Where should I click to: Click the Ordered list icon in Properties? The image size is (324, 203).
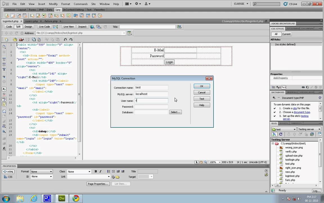click(x=113, y=171)
